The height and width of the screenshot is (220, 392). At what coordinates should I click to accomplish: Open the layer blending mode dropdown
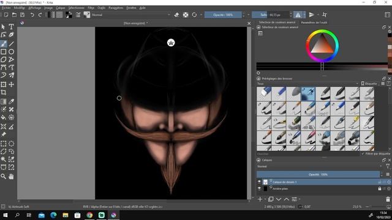click(x=320, y=166)
